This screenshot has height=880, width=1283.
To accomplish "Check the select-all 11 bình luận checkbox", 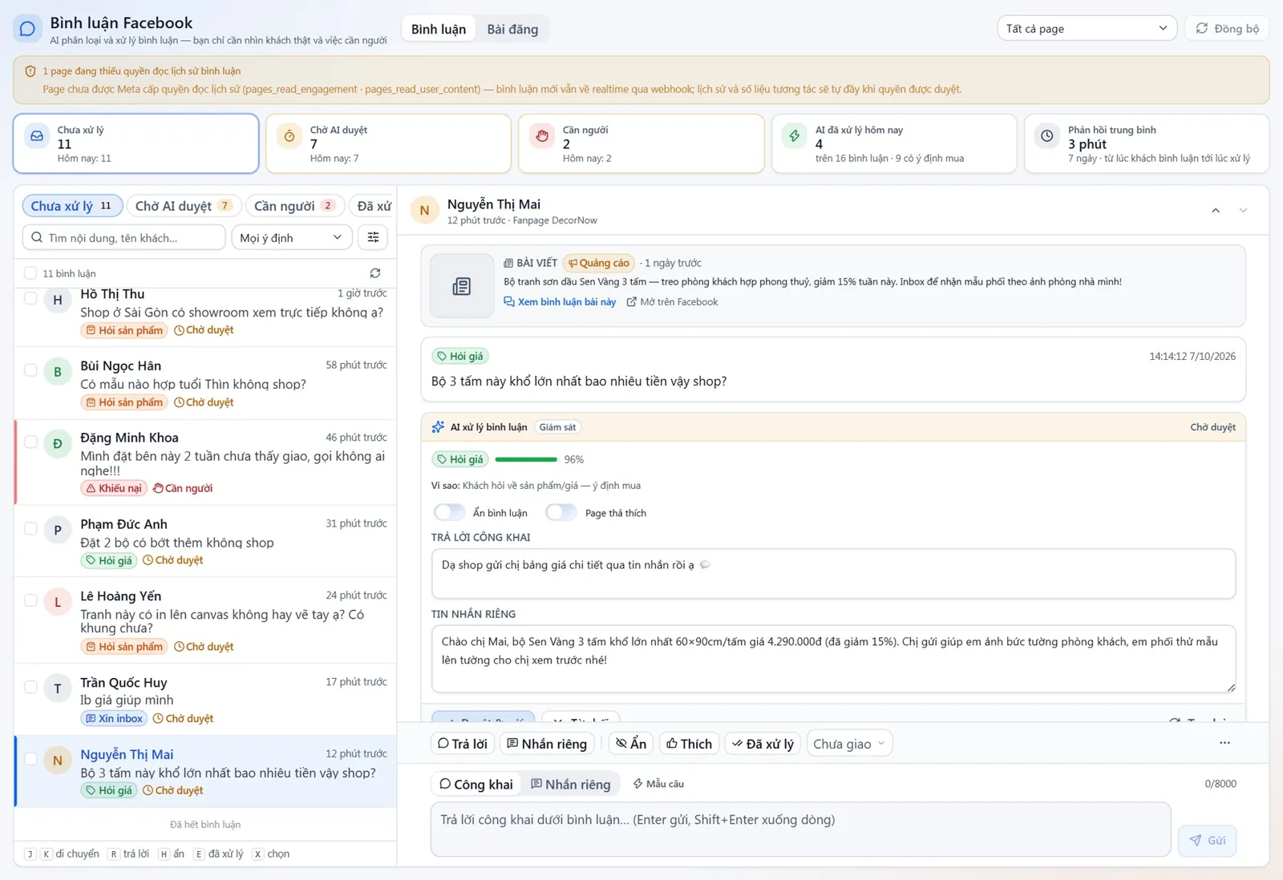I will (30, 273).
